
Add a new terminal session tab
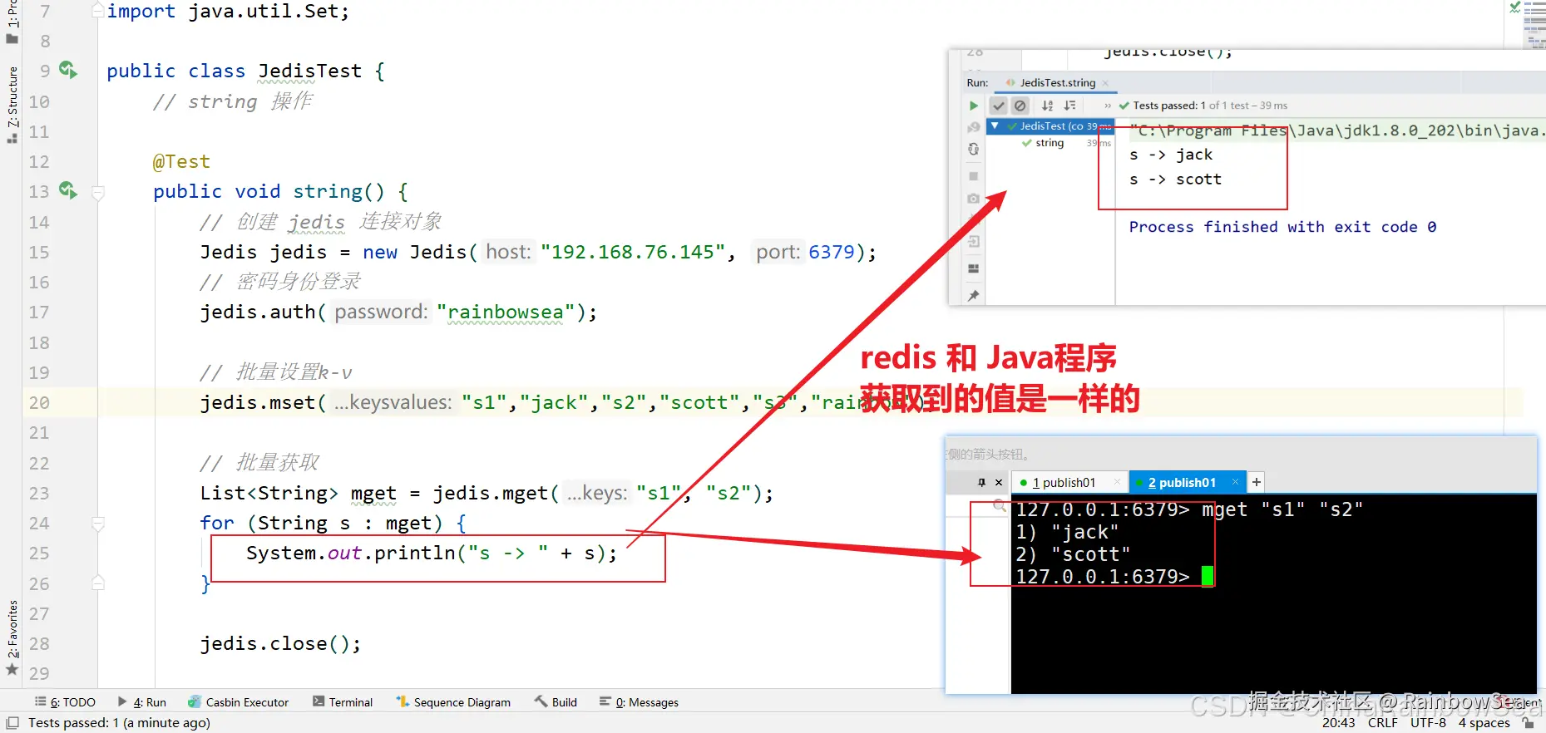click(x=1257, y=482)
